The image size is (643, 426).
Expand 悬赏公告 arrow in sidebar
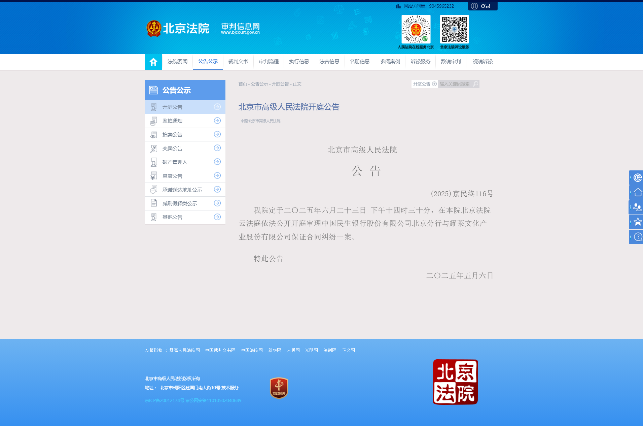pos(217,176)
